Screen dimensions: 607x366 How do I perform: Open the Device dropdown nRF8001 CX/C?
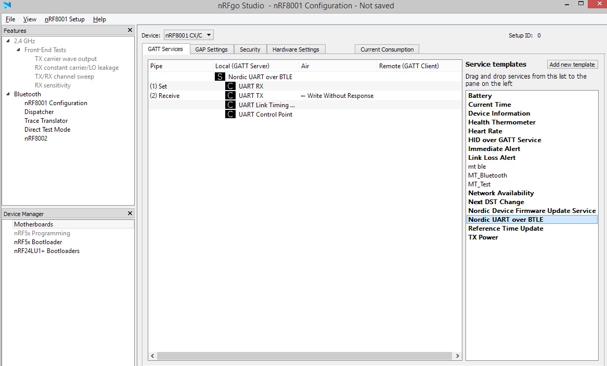coord(188,35)
